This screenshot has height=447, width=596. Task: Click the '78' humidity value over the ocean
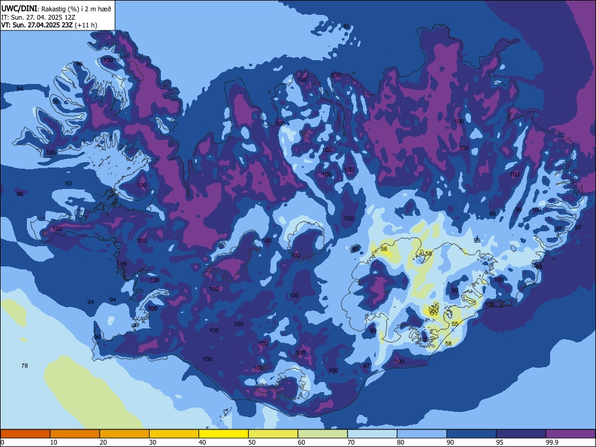pyautogui.click(x=24, y=366)
